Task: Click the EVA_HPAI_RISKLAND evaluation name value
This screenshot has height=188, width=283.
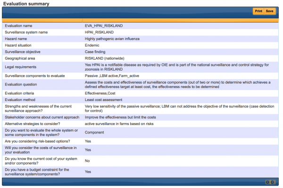Action: click(x=103, y=25)
